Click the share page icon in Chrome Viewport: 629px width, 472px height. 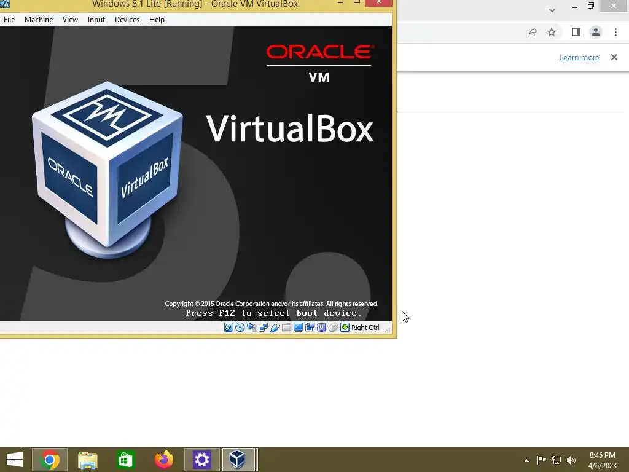pyautogui.click(x=532, y=32)
